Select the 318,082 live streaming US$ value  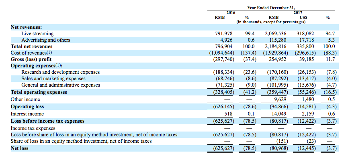305,34
